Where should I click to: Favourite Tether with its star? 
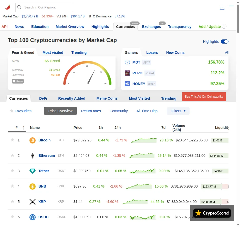[12, 171]
